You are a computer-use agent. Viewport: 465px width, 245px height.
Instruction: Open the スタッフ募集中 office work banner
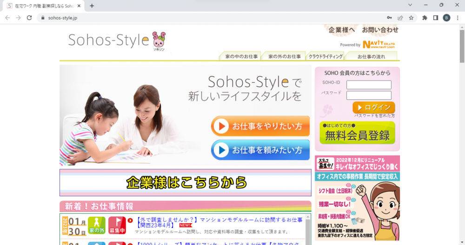[357, 198]
